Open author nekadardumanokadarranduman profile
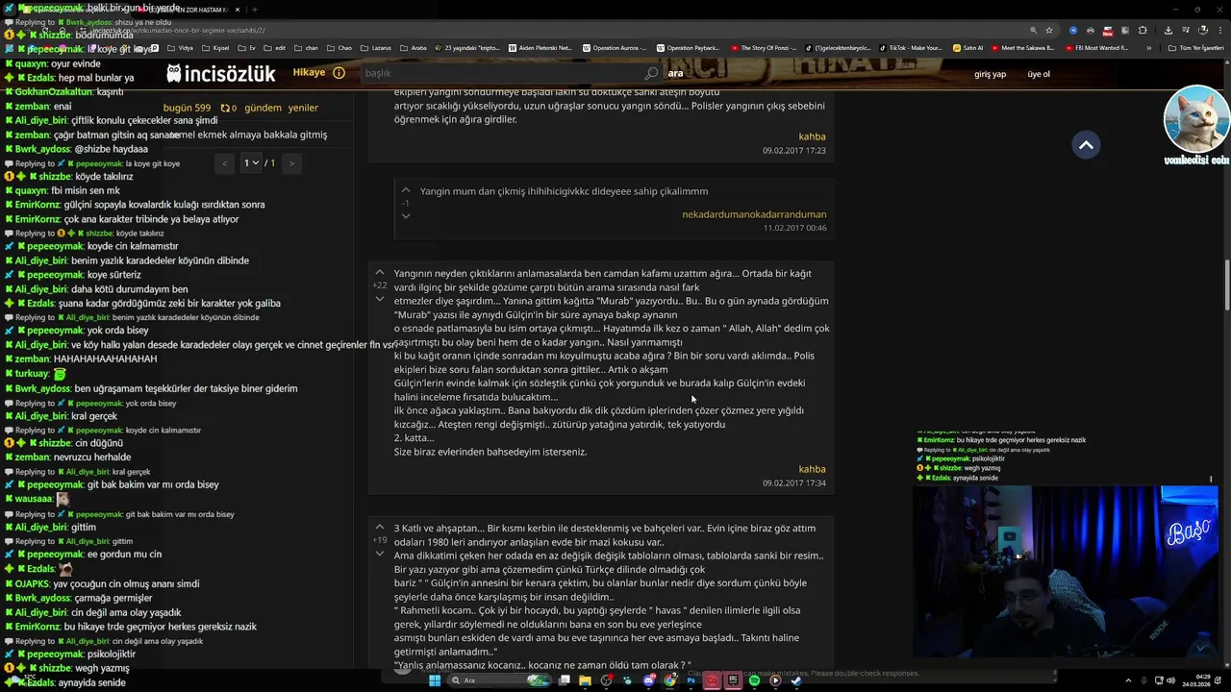 click(754, 214)
